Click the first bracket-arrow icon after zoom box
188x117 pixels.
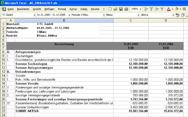146,9
